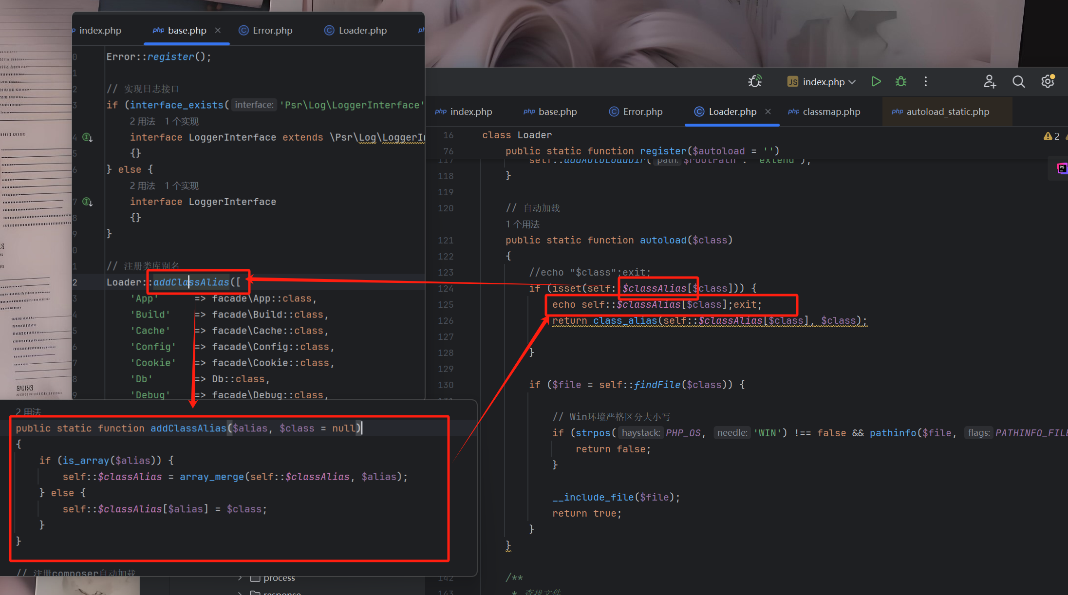This screenshot has height=595, width=1068.
Task: Click the warnings count indicator showing 2
Action: point(1052,136)
